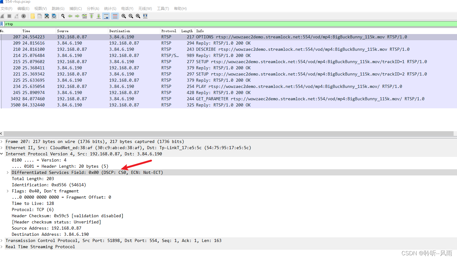Open the 无线(W) menu
This screenshot has width=457, height=259.
[x=145, y=9]
